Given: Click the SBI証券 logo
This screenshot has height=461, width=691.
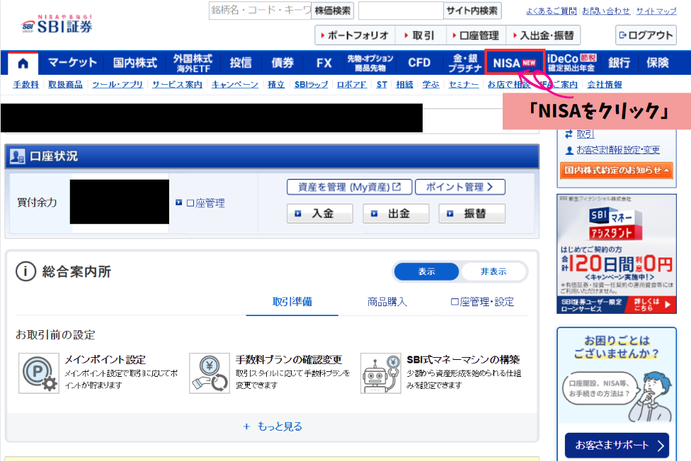Looking at the screenshot, I should (57, 23).
